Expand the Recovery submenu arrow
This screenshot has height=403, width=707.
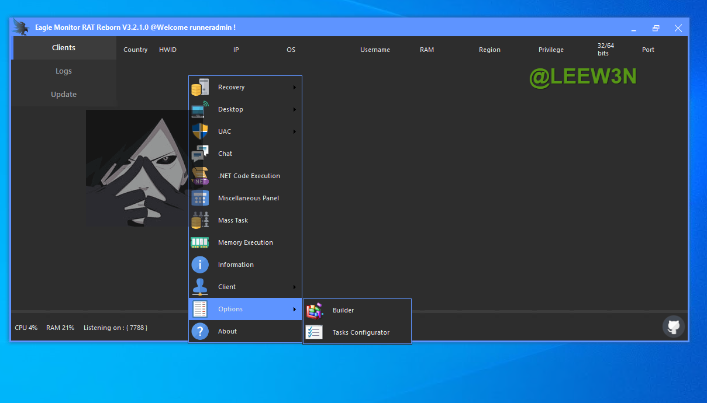(295, 88)
